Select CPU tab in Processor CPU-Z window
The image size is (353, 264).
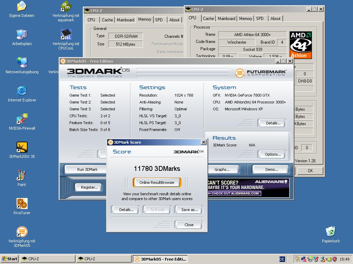192,18
